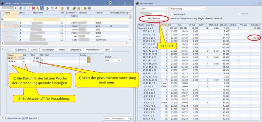Click the timetable grid icon after the clock
This screenshot has width=262, height=122.
point(68,8)
